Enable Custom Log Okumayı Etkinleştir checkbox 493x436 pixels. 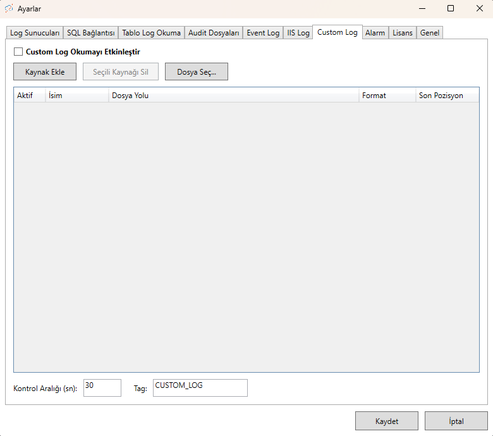click(x=18, y=52)
